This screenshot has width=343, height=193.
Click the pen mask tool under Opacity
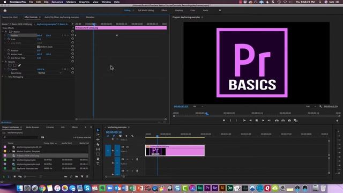(19, 65)
